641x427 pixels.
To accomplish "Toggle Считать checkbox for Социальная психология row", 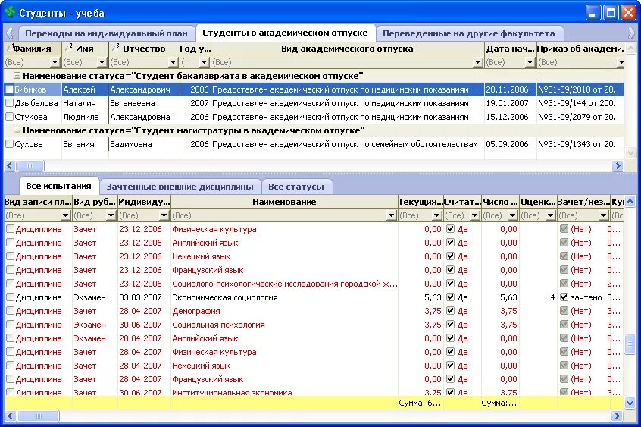I will point(451,325).
